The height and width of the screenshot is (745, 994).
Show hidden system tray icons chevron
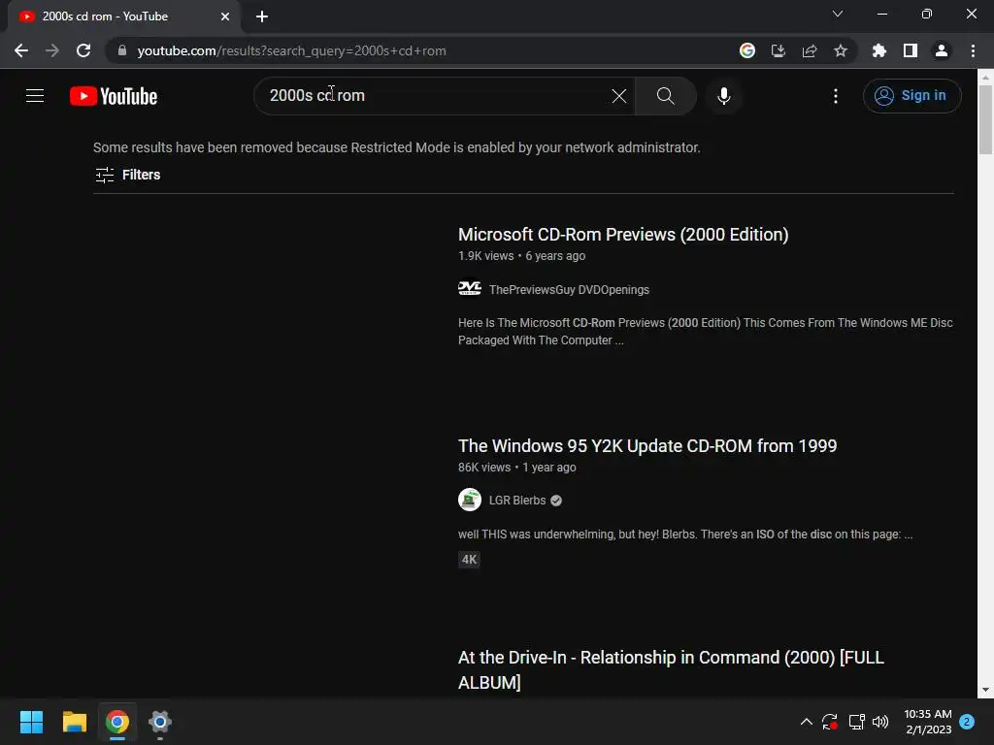pos(806,722)
